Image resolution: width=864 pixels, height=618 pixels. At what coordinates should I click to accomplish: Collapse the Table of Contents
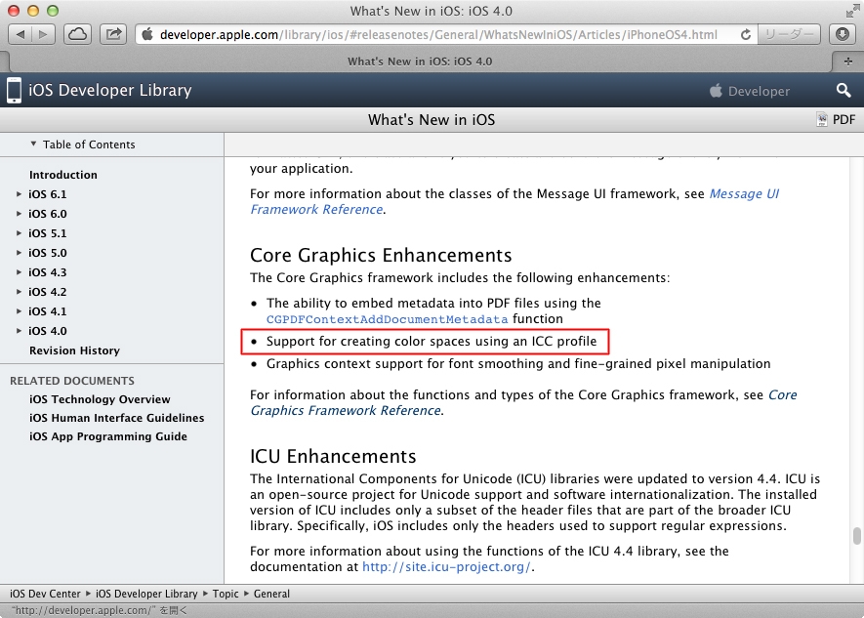click(x=33, y=144)
